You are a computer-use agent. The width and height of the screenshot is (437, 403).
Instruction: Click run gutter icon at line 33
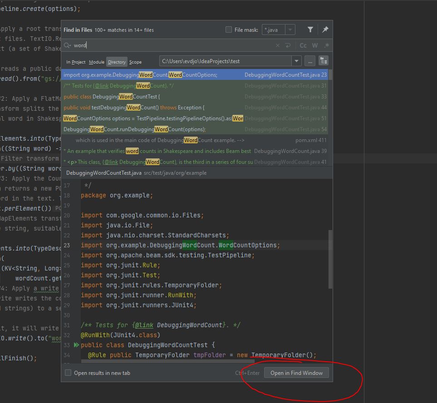click(76, 345)
